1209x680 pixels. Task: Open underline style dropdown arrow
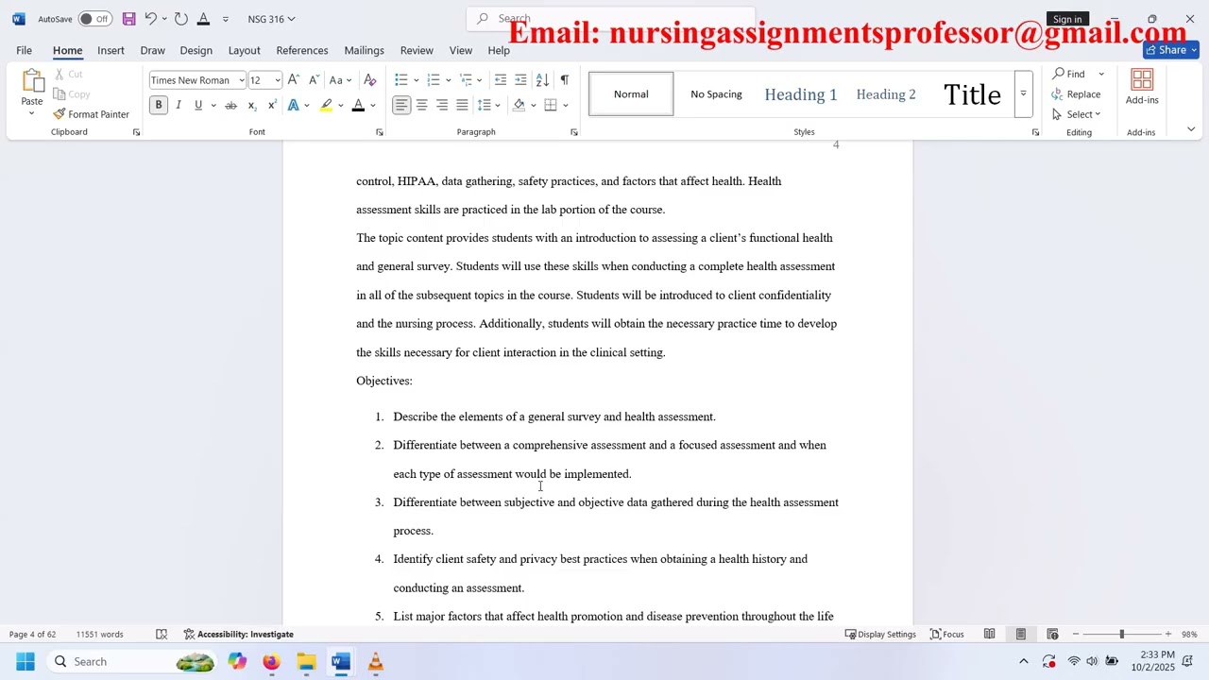click(213, 106)
